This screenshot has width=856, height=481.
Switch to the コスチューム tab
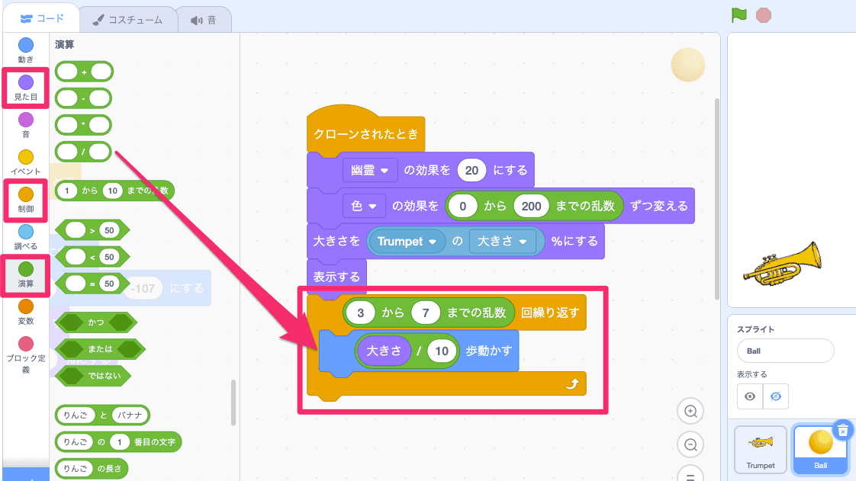click(x=127, y=20)
